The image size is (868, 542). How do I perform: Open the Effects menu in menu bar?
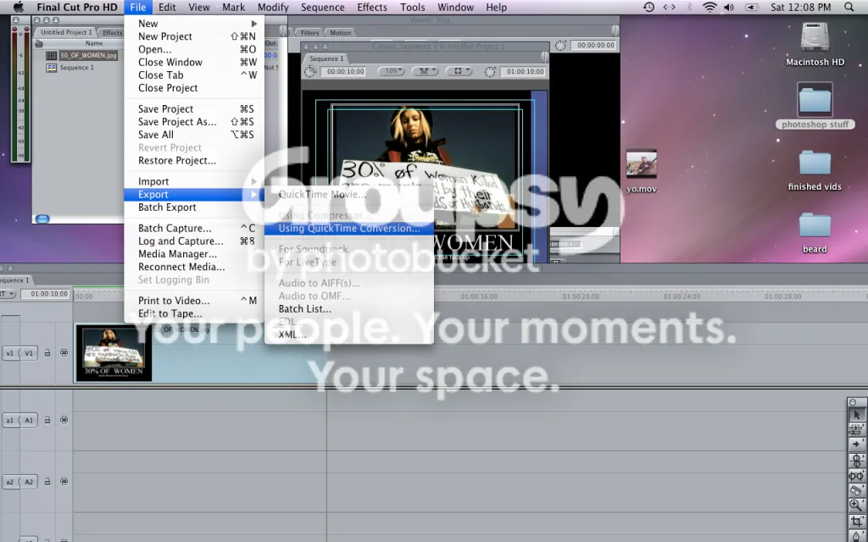click(x=372, y=7)
